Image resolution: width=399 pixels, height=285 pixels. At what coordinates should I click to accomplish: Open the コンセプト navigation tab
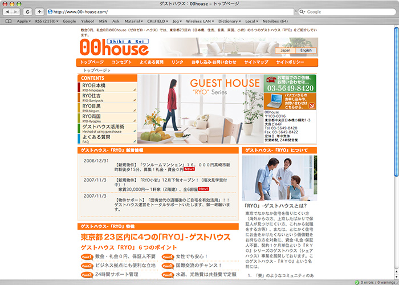pos(121,62)
